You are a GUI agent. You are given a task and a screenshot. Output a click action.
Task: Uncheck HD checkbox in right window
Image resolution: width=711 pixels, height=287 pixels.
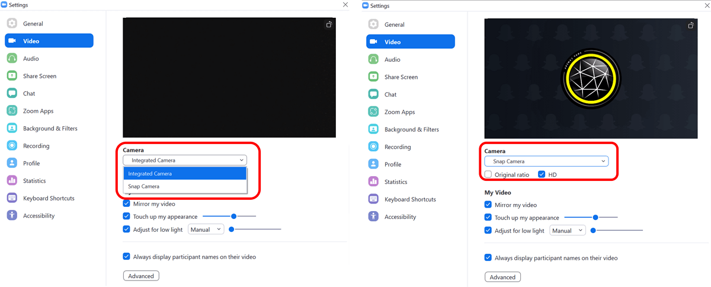542,174
